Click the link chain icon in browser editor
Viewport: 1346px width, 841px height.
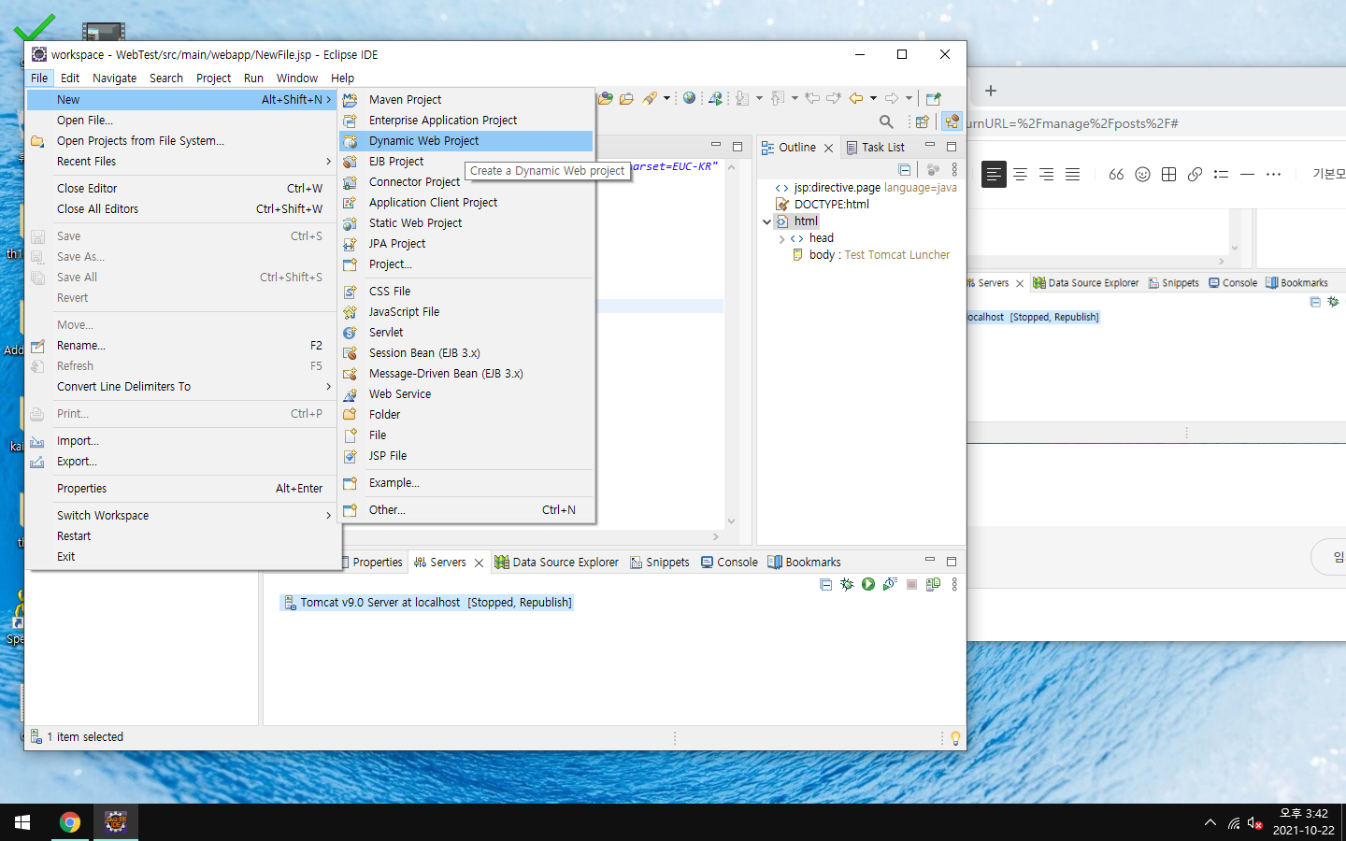pyautogui.click(x=1195, y=175)
